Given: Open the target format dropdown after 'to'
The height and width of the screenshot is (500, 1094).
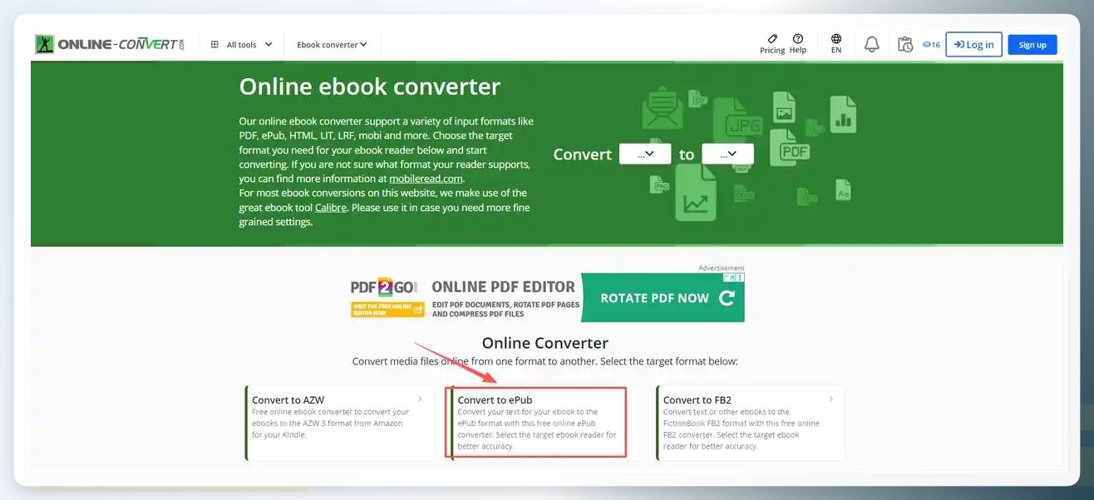Looking at the screenshot, I should 727,154.
